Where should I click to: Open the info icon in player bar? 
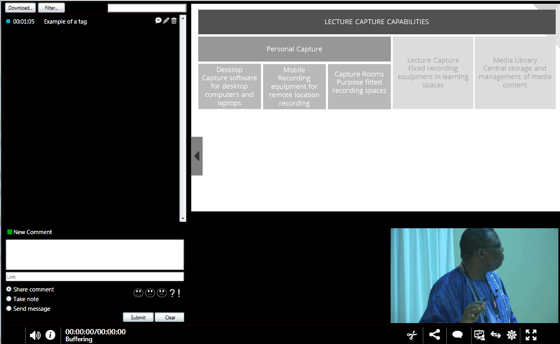point(50,335)
